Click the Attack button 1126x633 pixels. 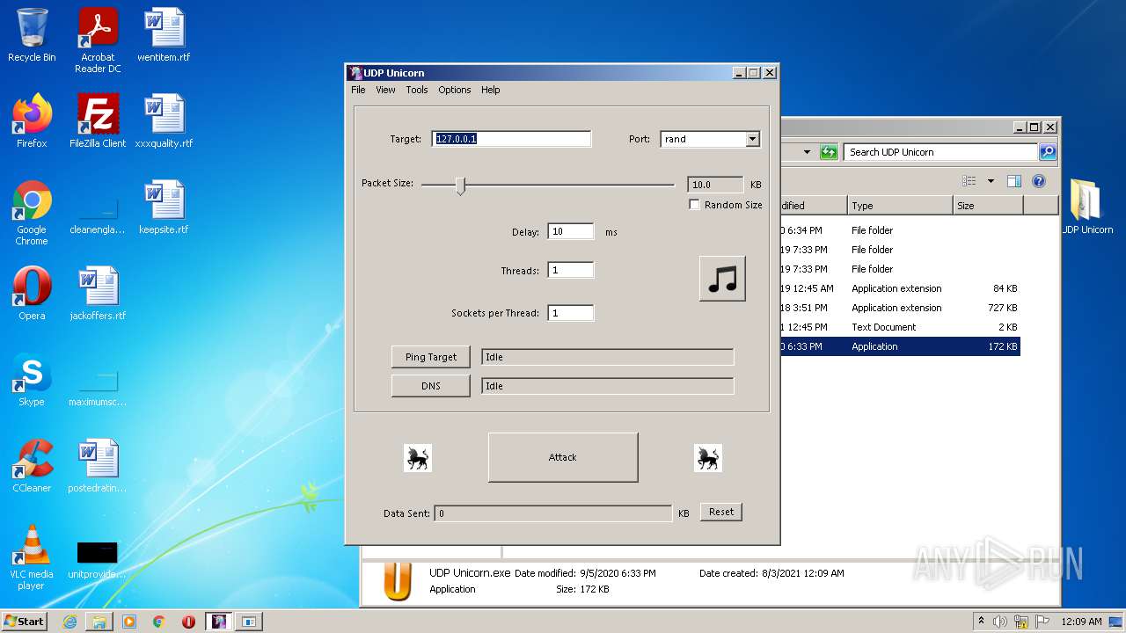point(563,457)
